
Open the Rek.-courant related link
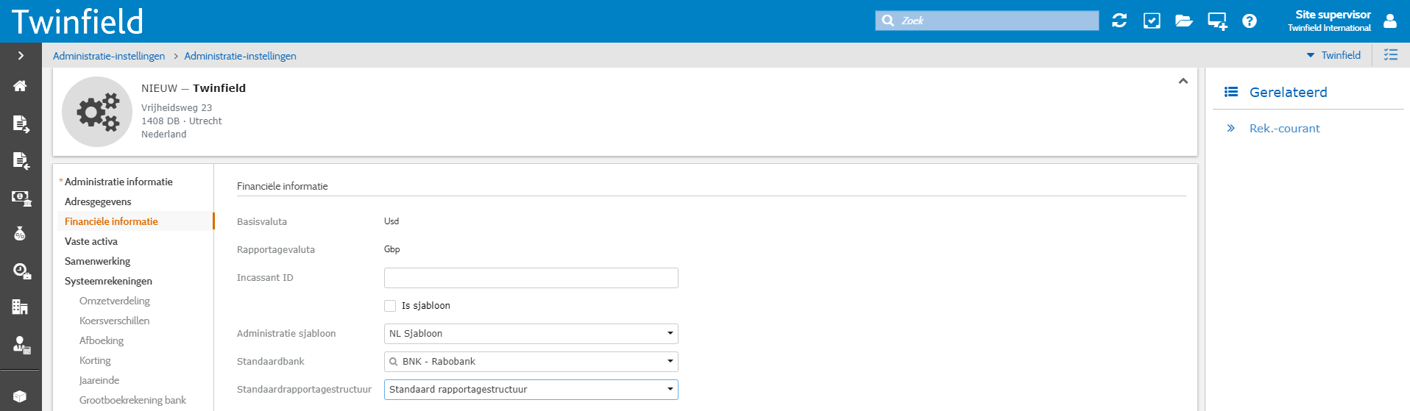(x=1284, y=129)
